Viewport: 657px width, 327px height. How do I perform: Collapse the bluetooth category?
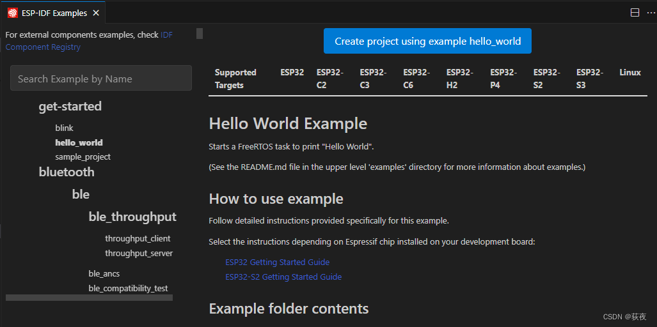pos(67,172)
